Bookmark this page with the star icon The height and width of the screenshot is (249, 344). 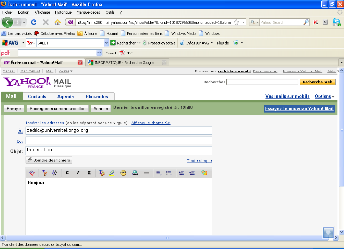(236, 22)
